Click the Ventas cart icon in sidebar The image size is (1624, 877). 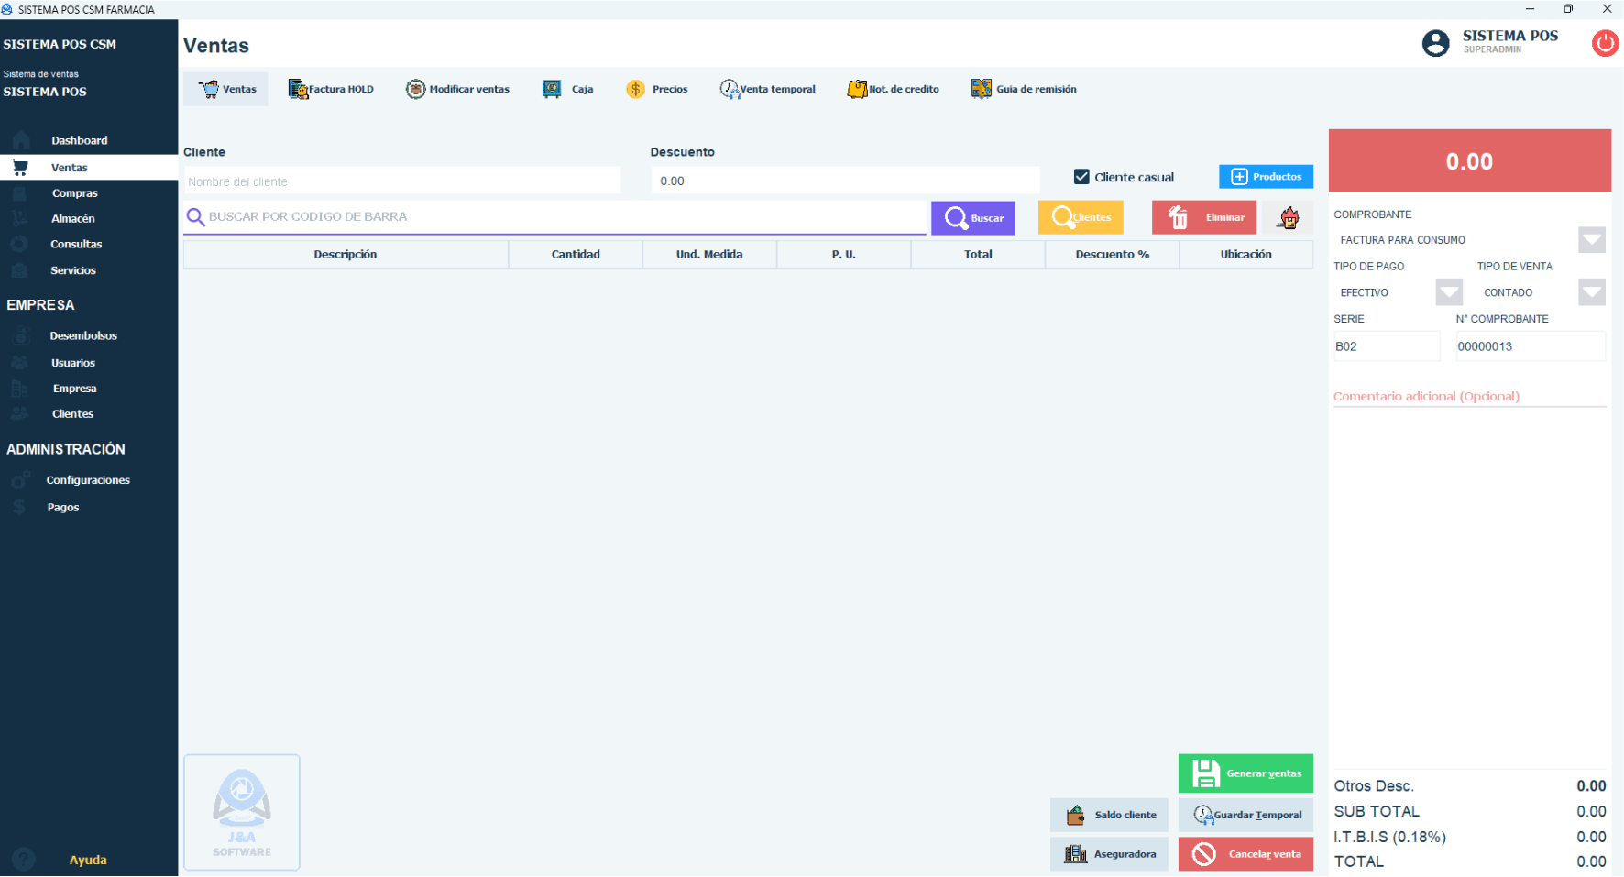tap(19, 168)
